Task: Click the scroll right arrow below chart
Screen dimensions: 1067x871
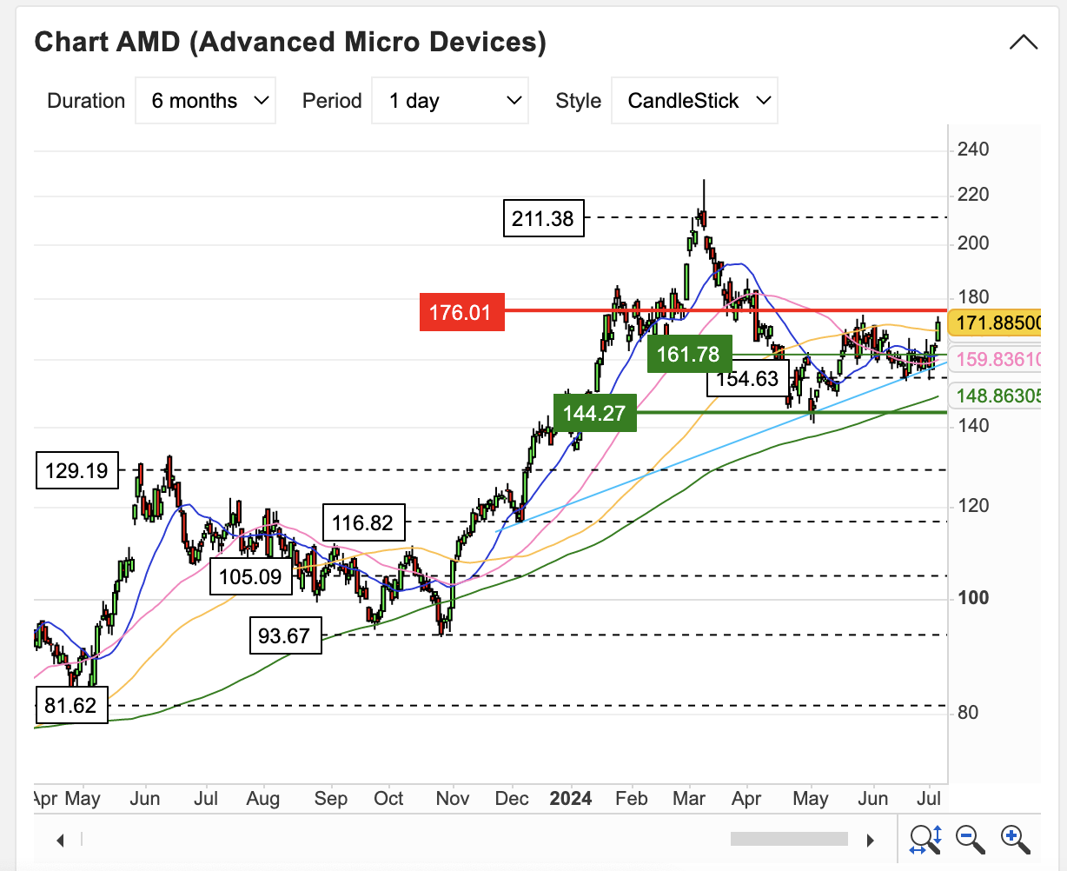Action: coord(870,840)
